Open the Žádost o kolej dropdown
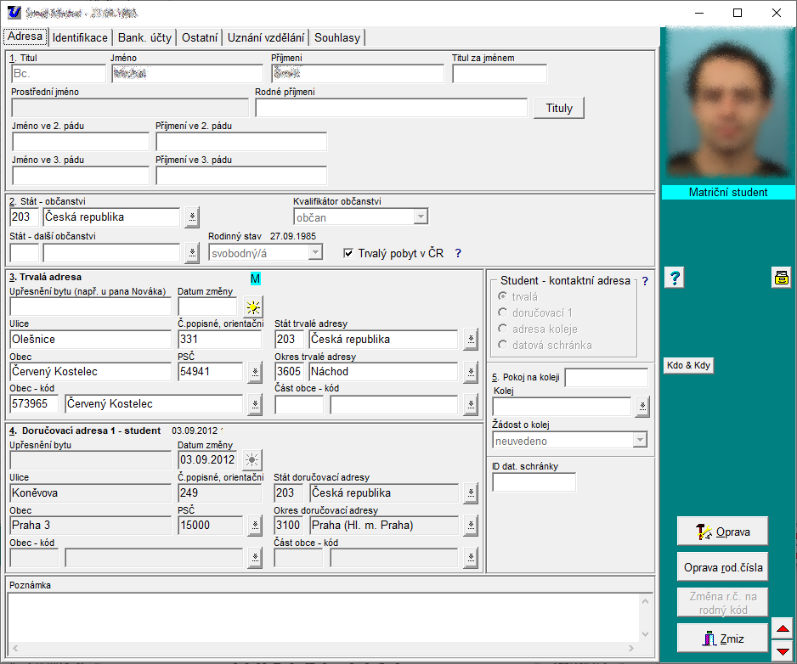 [640, 441]
